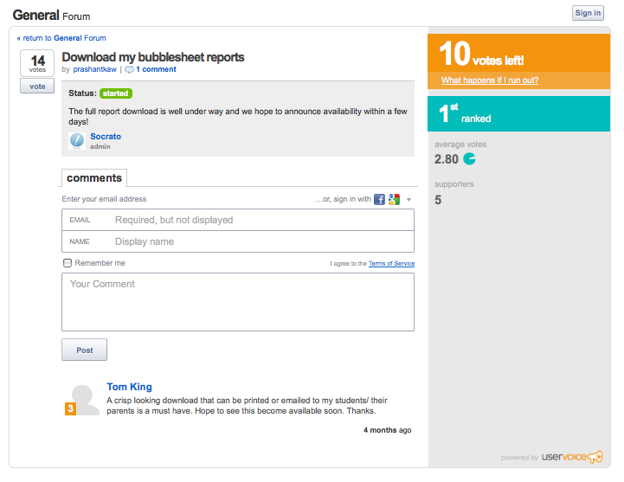
Task: Post the comment with the Post button
Action: click(x=84, y=350)
